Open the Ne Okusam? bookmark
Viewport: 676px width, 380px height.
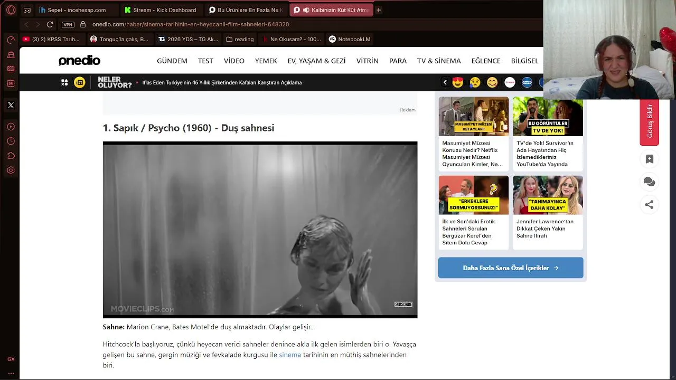click(291, 39)
